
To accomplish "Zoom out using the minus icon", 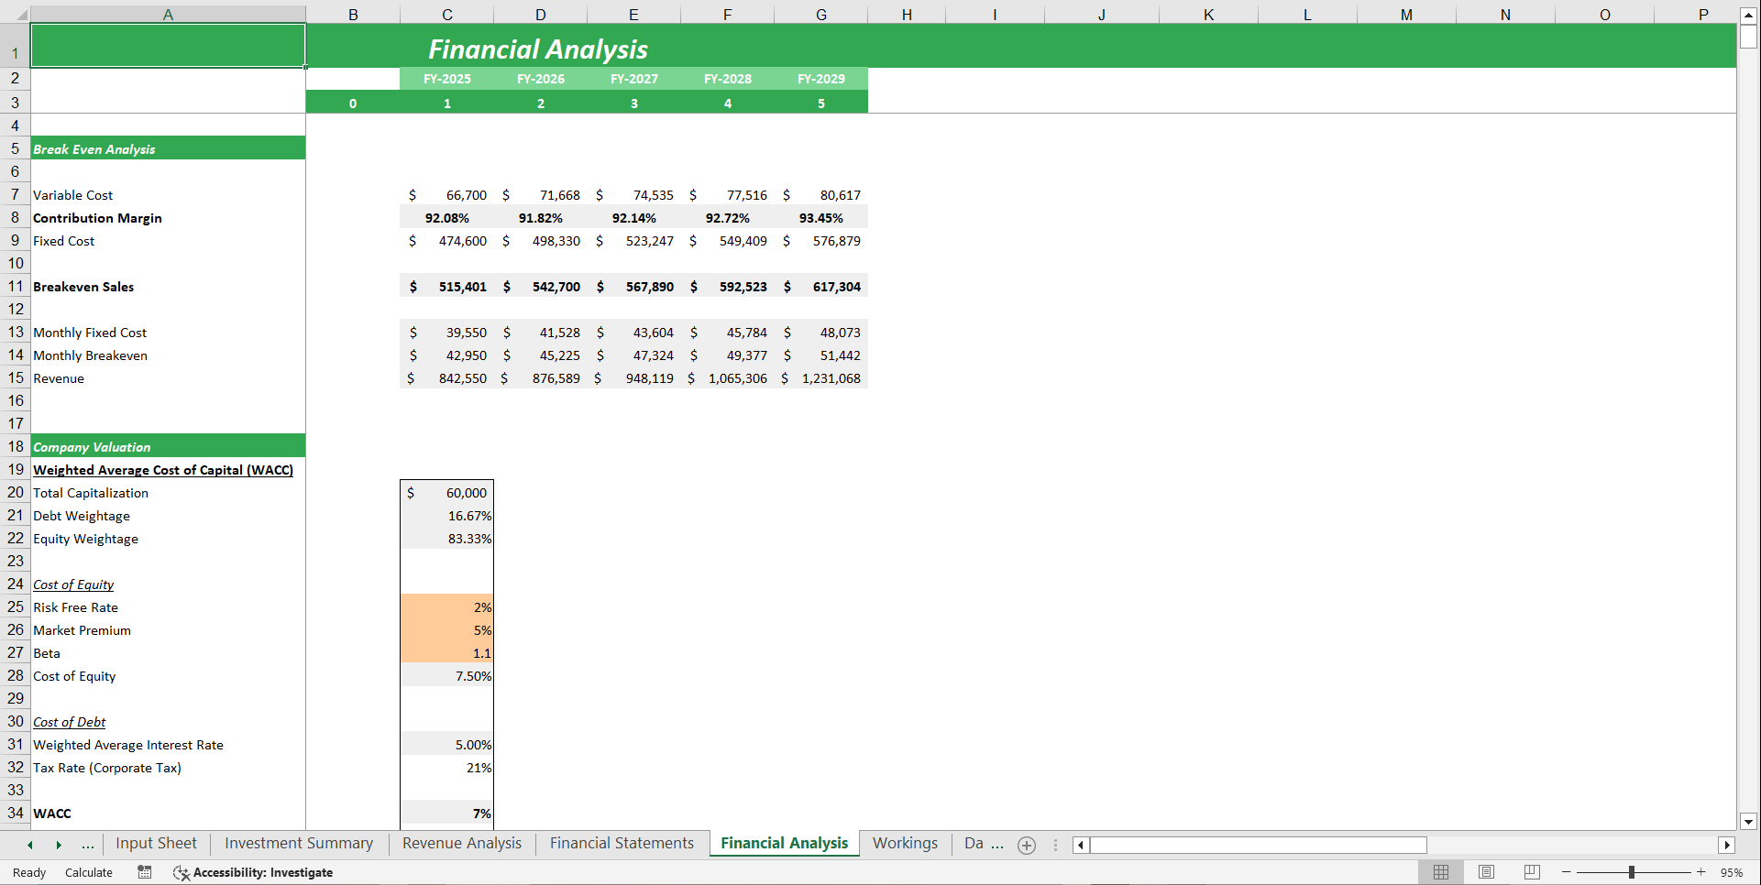I will coord(1565,872).
